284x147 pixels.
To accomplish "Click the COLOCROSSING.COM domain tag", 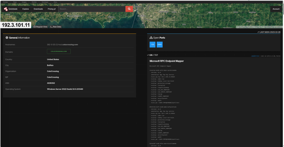I will (x=59, y=51).
